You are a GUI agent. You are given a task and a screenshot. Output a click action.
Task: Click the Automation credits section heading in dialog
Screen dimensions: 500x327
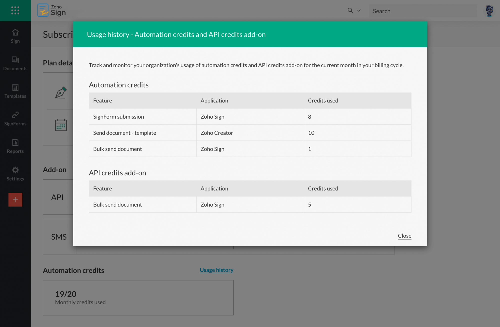click(119, 85)
